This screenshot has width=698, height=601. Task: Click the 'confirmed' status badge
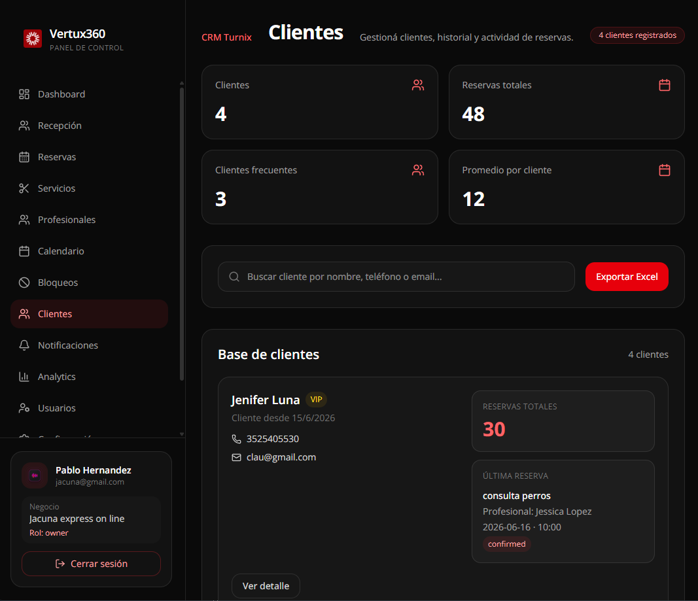pos(506,544)
